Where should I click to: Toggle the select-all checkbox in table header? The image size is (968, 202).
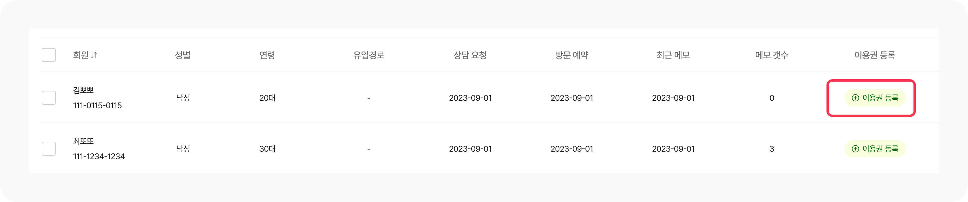point(49,55)
